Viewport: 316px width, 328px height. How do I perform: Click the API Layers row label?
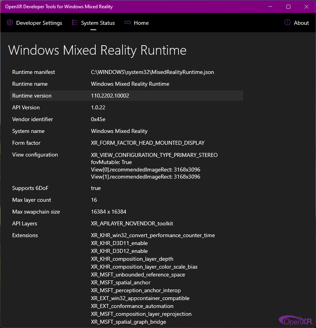pyautogui.click(x=24, y=224)
